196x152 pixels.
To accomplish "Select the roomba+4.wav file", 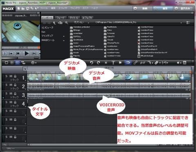I will pyautogui.click(x=146, y=27).
